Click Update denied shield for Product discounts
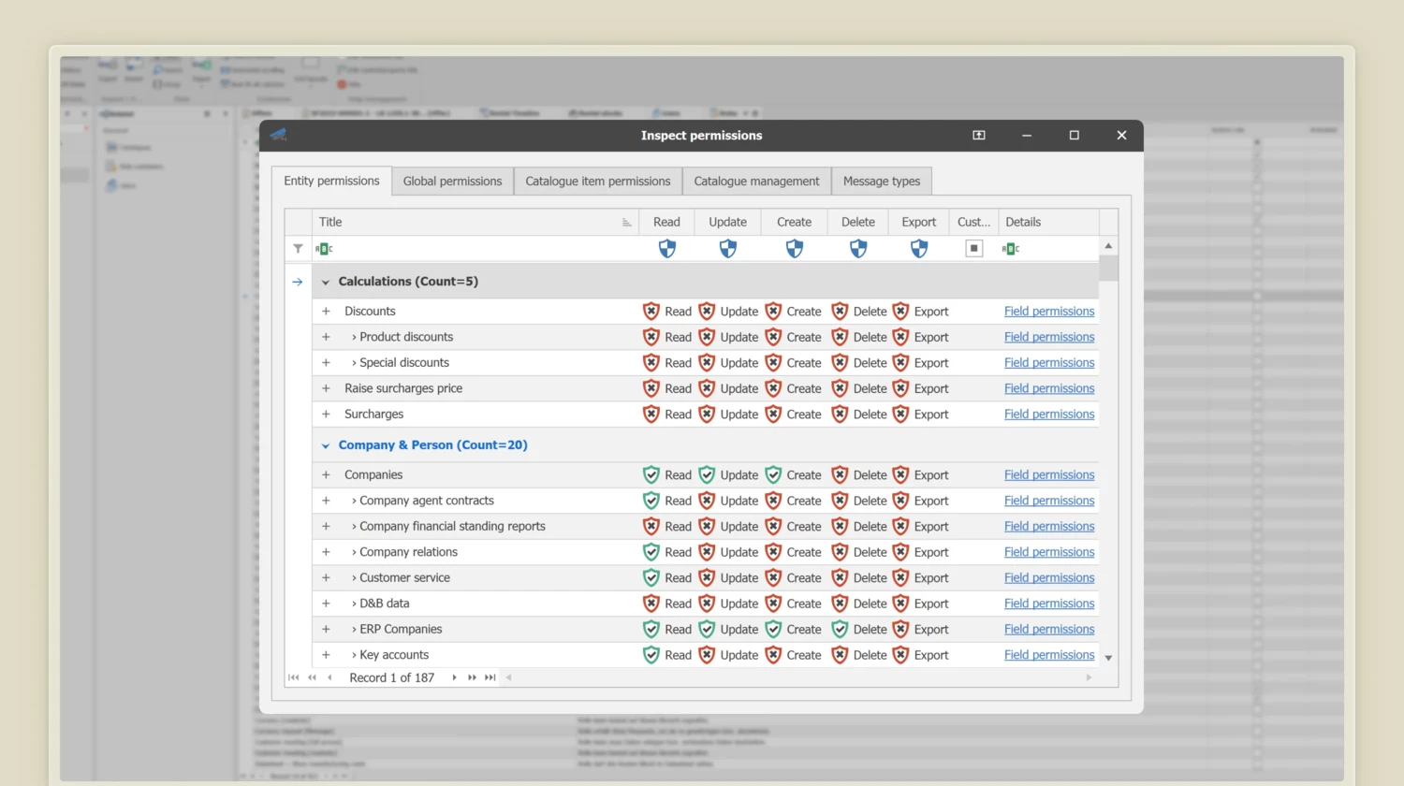 [x=707, y=337]
